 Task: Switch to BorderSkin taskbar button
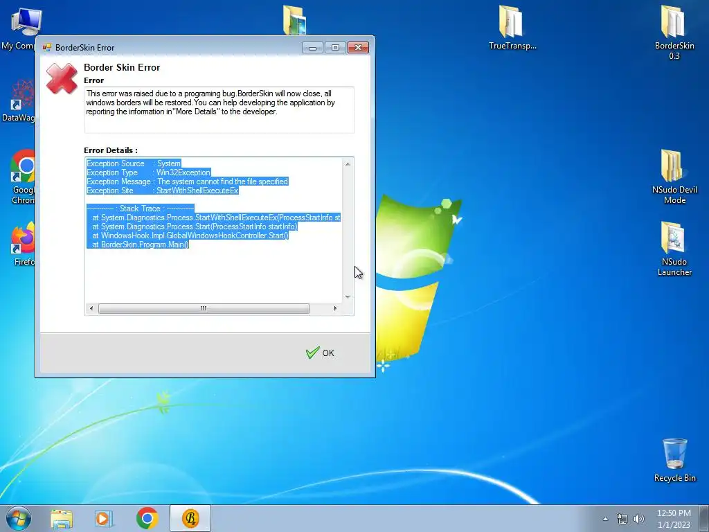[x=190, y=518]
